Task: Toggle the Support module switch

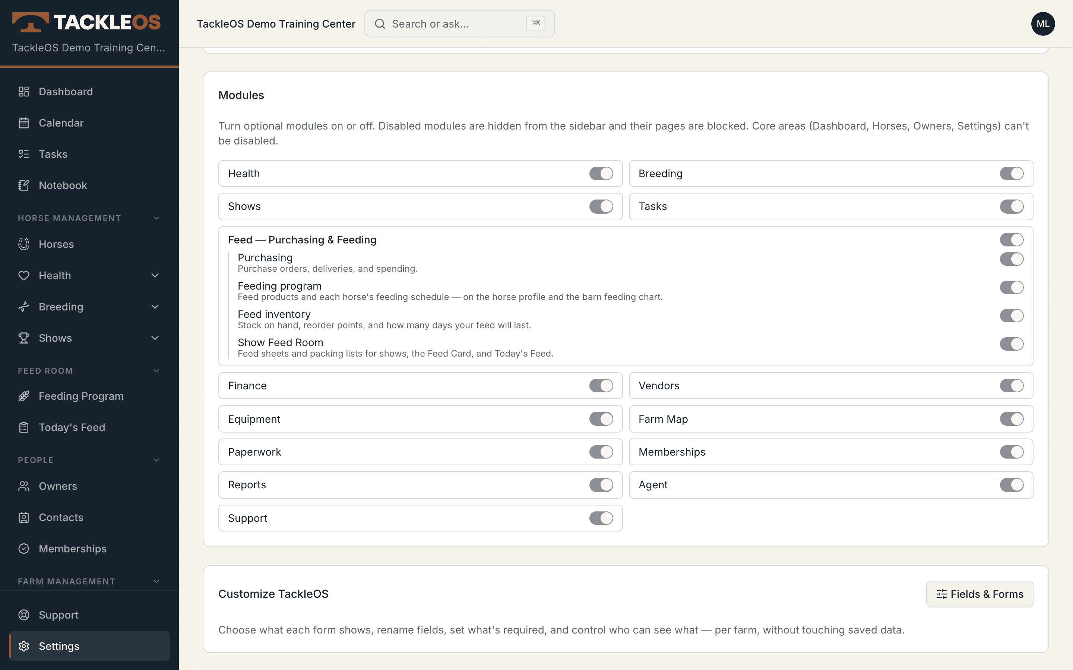Action: pos(601,519)
